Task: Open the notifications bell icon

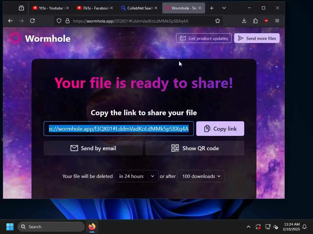Action: (x=305, y=227)
